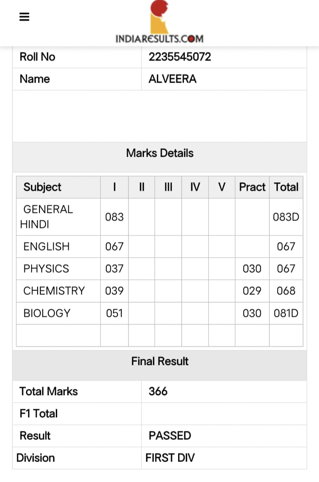Select the roll number 2235545072
This screenshot has width=319, height=482.
[180, 57]
